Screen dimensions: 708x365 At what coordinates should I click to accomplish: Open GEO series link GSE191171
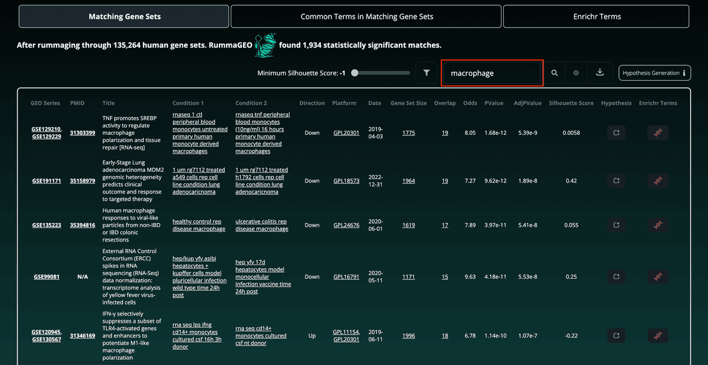[x=47, y=181]
